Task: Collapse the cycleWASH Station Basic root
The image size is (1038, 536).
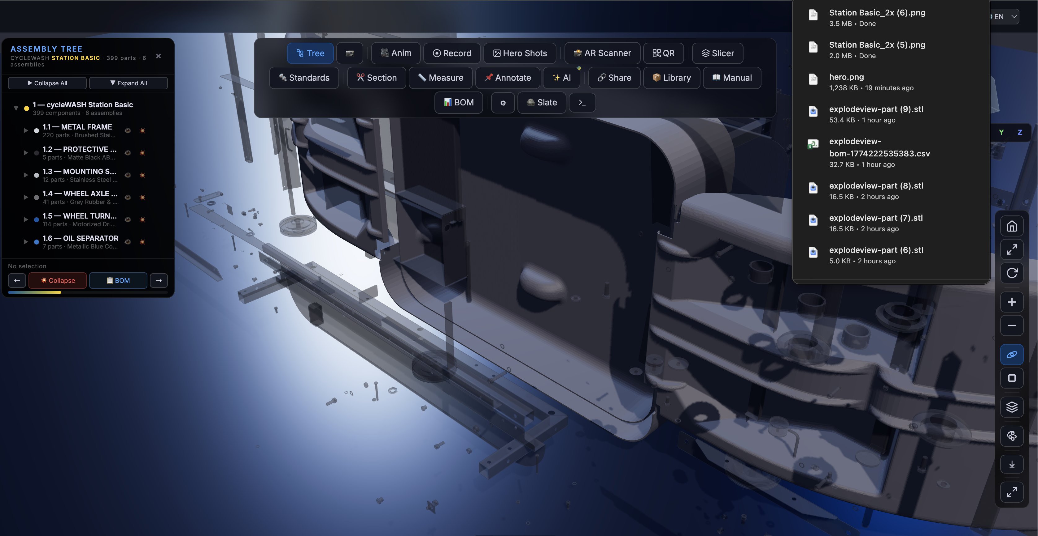Action: (x=16, y=108)
